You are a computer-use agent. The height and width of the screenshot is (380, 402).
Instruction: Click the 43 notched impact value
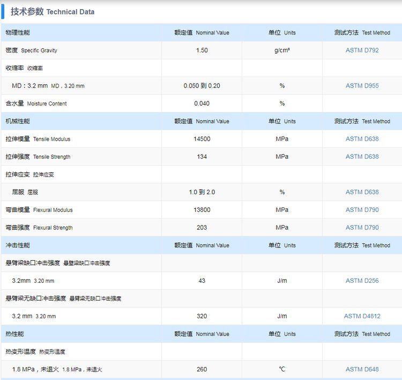[x=202, y=281]
